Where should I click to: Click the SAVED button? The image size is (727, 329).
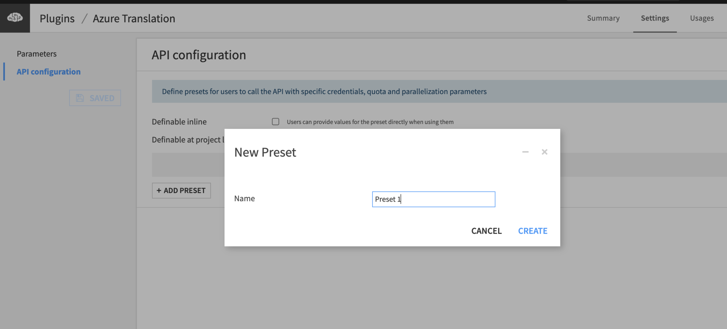point(95,98)
